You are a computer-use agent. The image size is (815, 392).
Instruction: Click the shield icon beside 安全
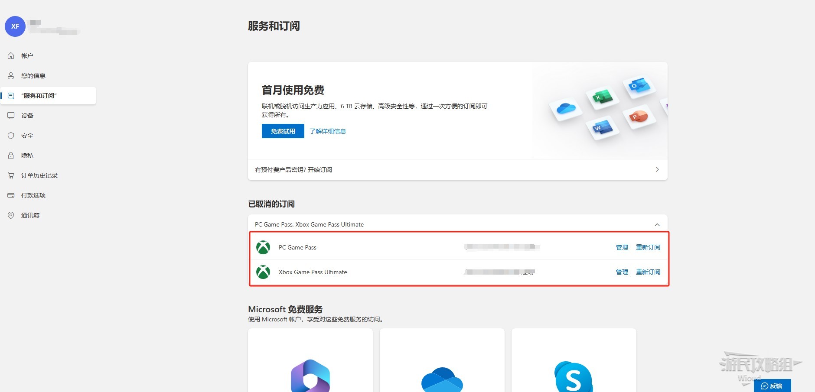pyautogui.click(x=11, y=136)
